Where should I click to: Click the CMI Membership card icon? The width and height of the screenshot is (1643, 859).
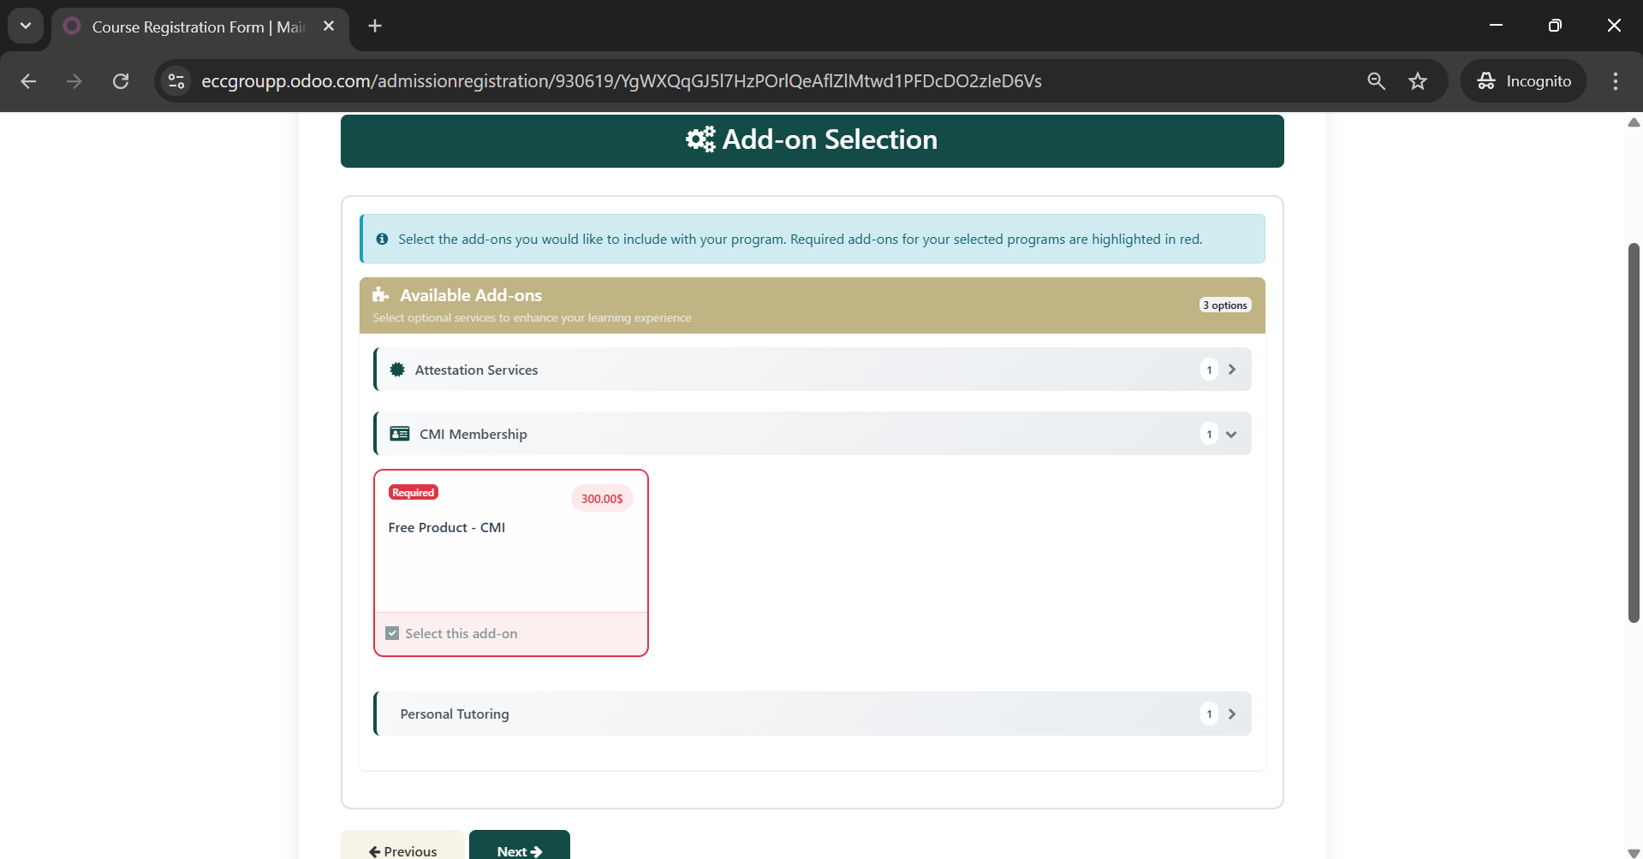pos(399,434)
